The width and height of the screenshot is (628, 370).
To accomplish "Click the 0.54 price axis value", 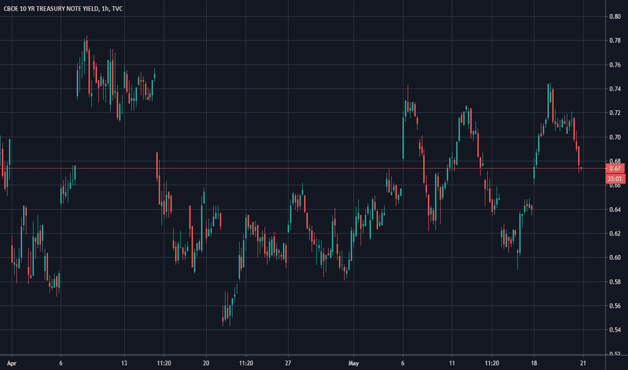I will [615, 330].
